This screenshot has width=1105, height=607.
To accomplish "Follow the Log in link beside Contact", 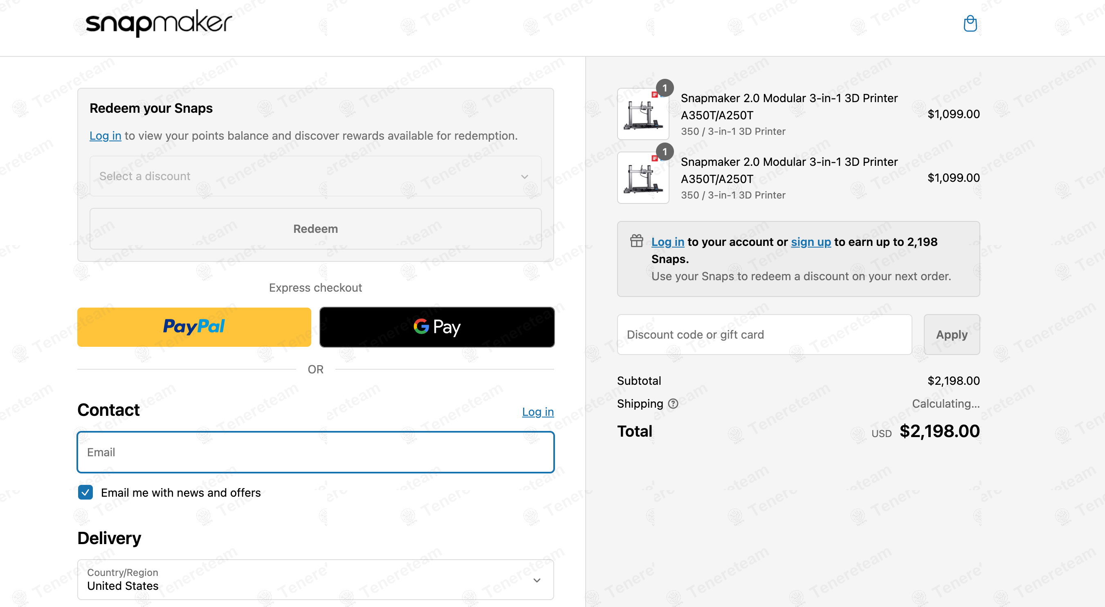I will pos(537,412).
